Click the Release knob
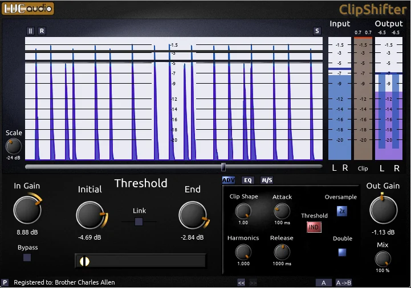Viewport: 411px width, 288px height. point(282,252)
